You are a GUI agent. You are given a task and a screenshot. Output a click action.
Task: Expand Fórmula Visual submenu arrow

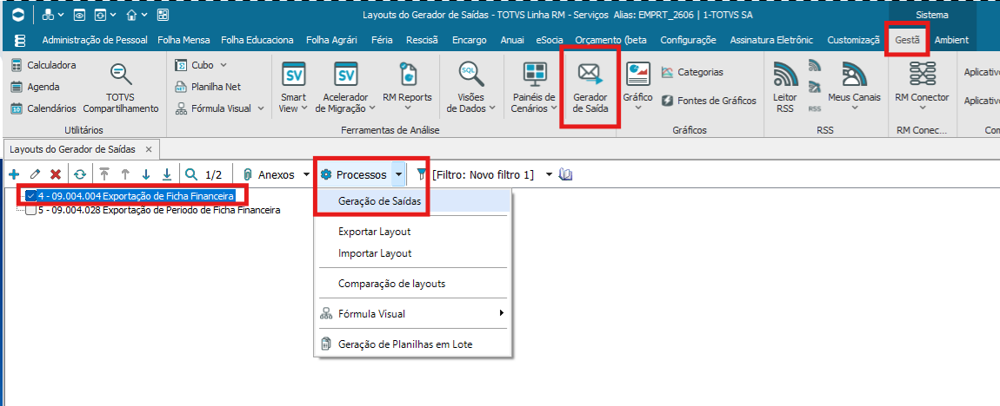pyautogui.click(x=502, y=313)
